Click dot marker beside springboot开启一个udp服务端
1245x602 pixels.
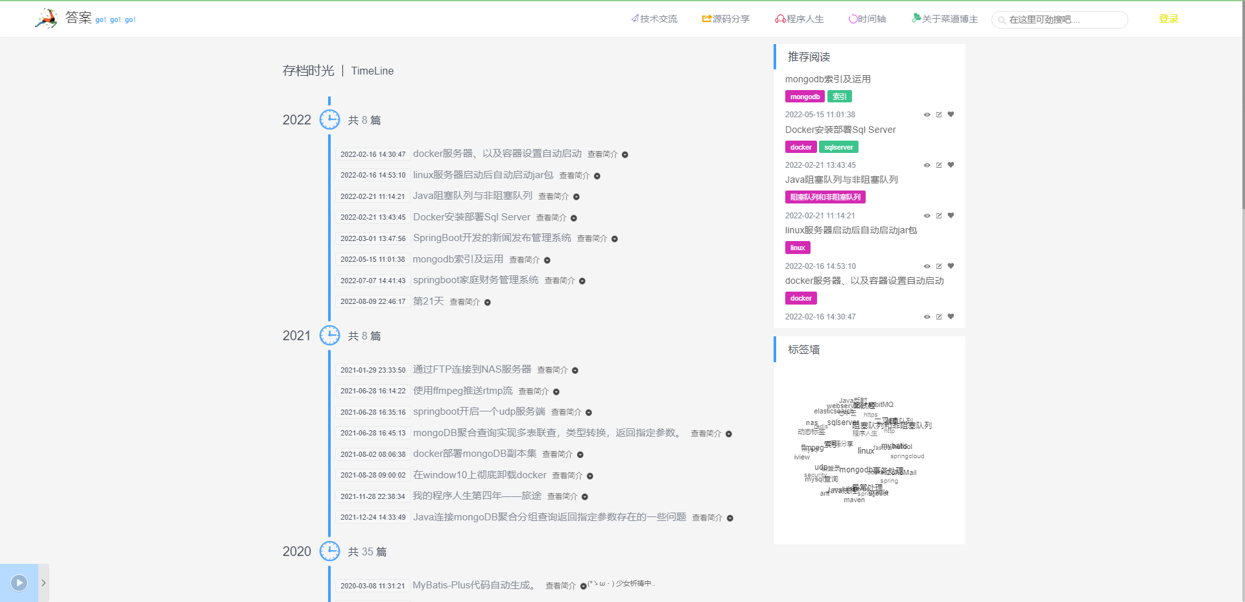click(x=589, y=412)
